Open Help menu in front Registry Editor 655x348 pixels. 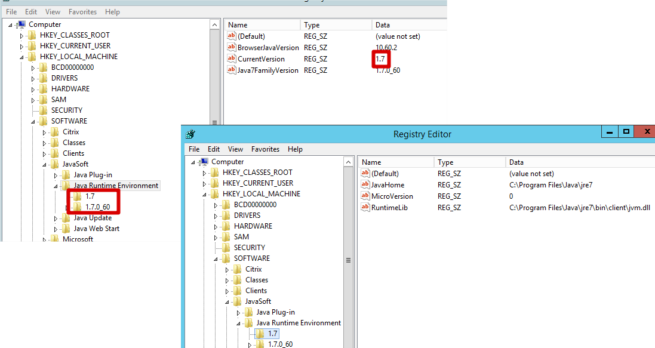click(295, 149)
